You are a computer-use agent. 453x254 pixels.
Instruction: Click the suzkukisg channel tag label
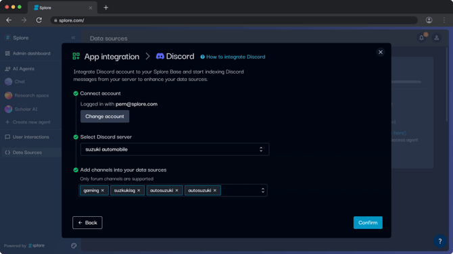pyautogui.click(x=124, y=190)
